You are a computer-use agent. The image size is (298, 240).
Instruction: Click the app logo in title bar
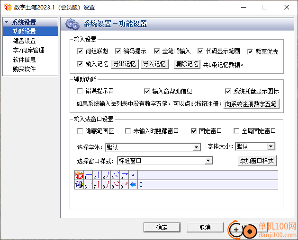8,7
